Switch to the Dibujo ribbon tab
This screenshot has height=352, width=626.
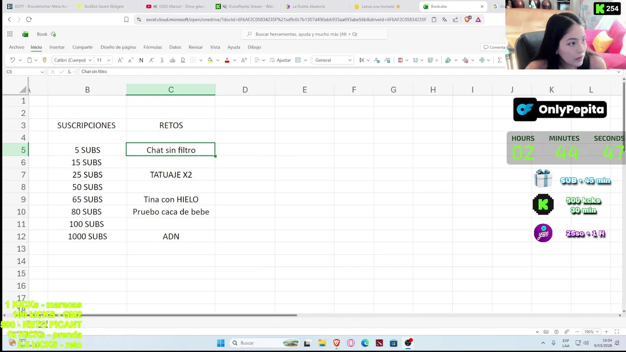(x=254, y=47)
